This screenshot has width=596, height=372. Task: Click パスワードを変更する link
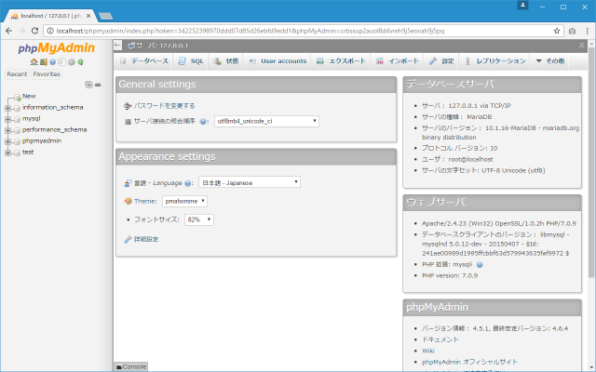[164, 106]
